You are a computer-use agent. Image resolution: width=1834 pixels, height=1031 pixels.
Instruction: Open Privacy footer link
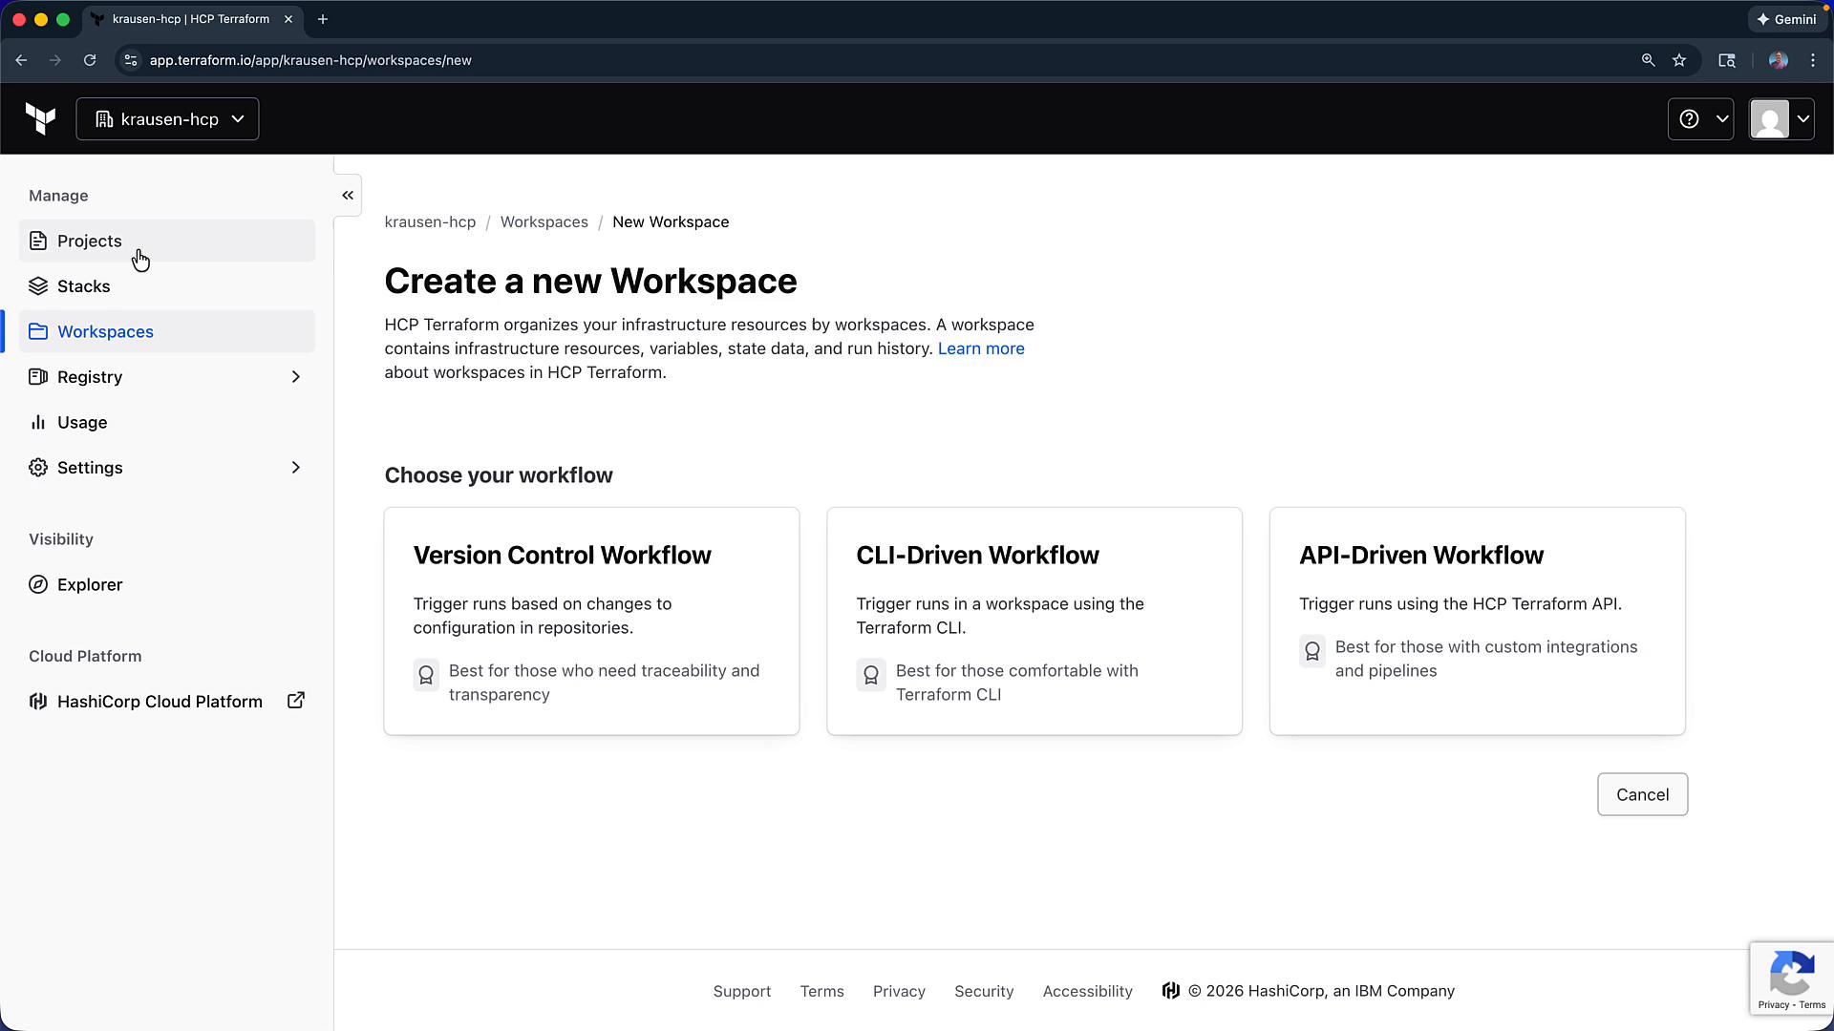(x=899, y=991)
